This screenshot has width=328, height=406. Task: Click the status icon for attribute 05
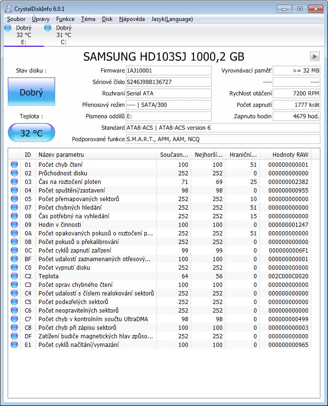(x=14, y=199)
